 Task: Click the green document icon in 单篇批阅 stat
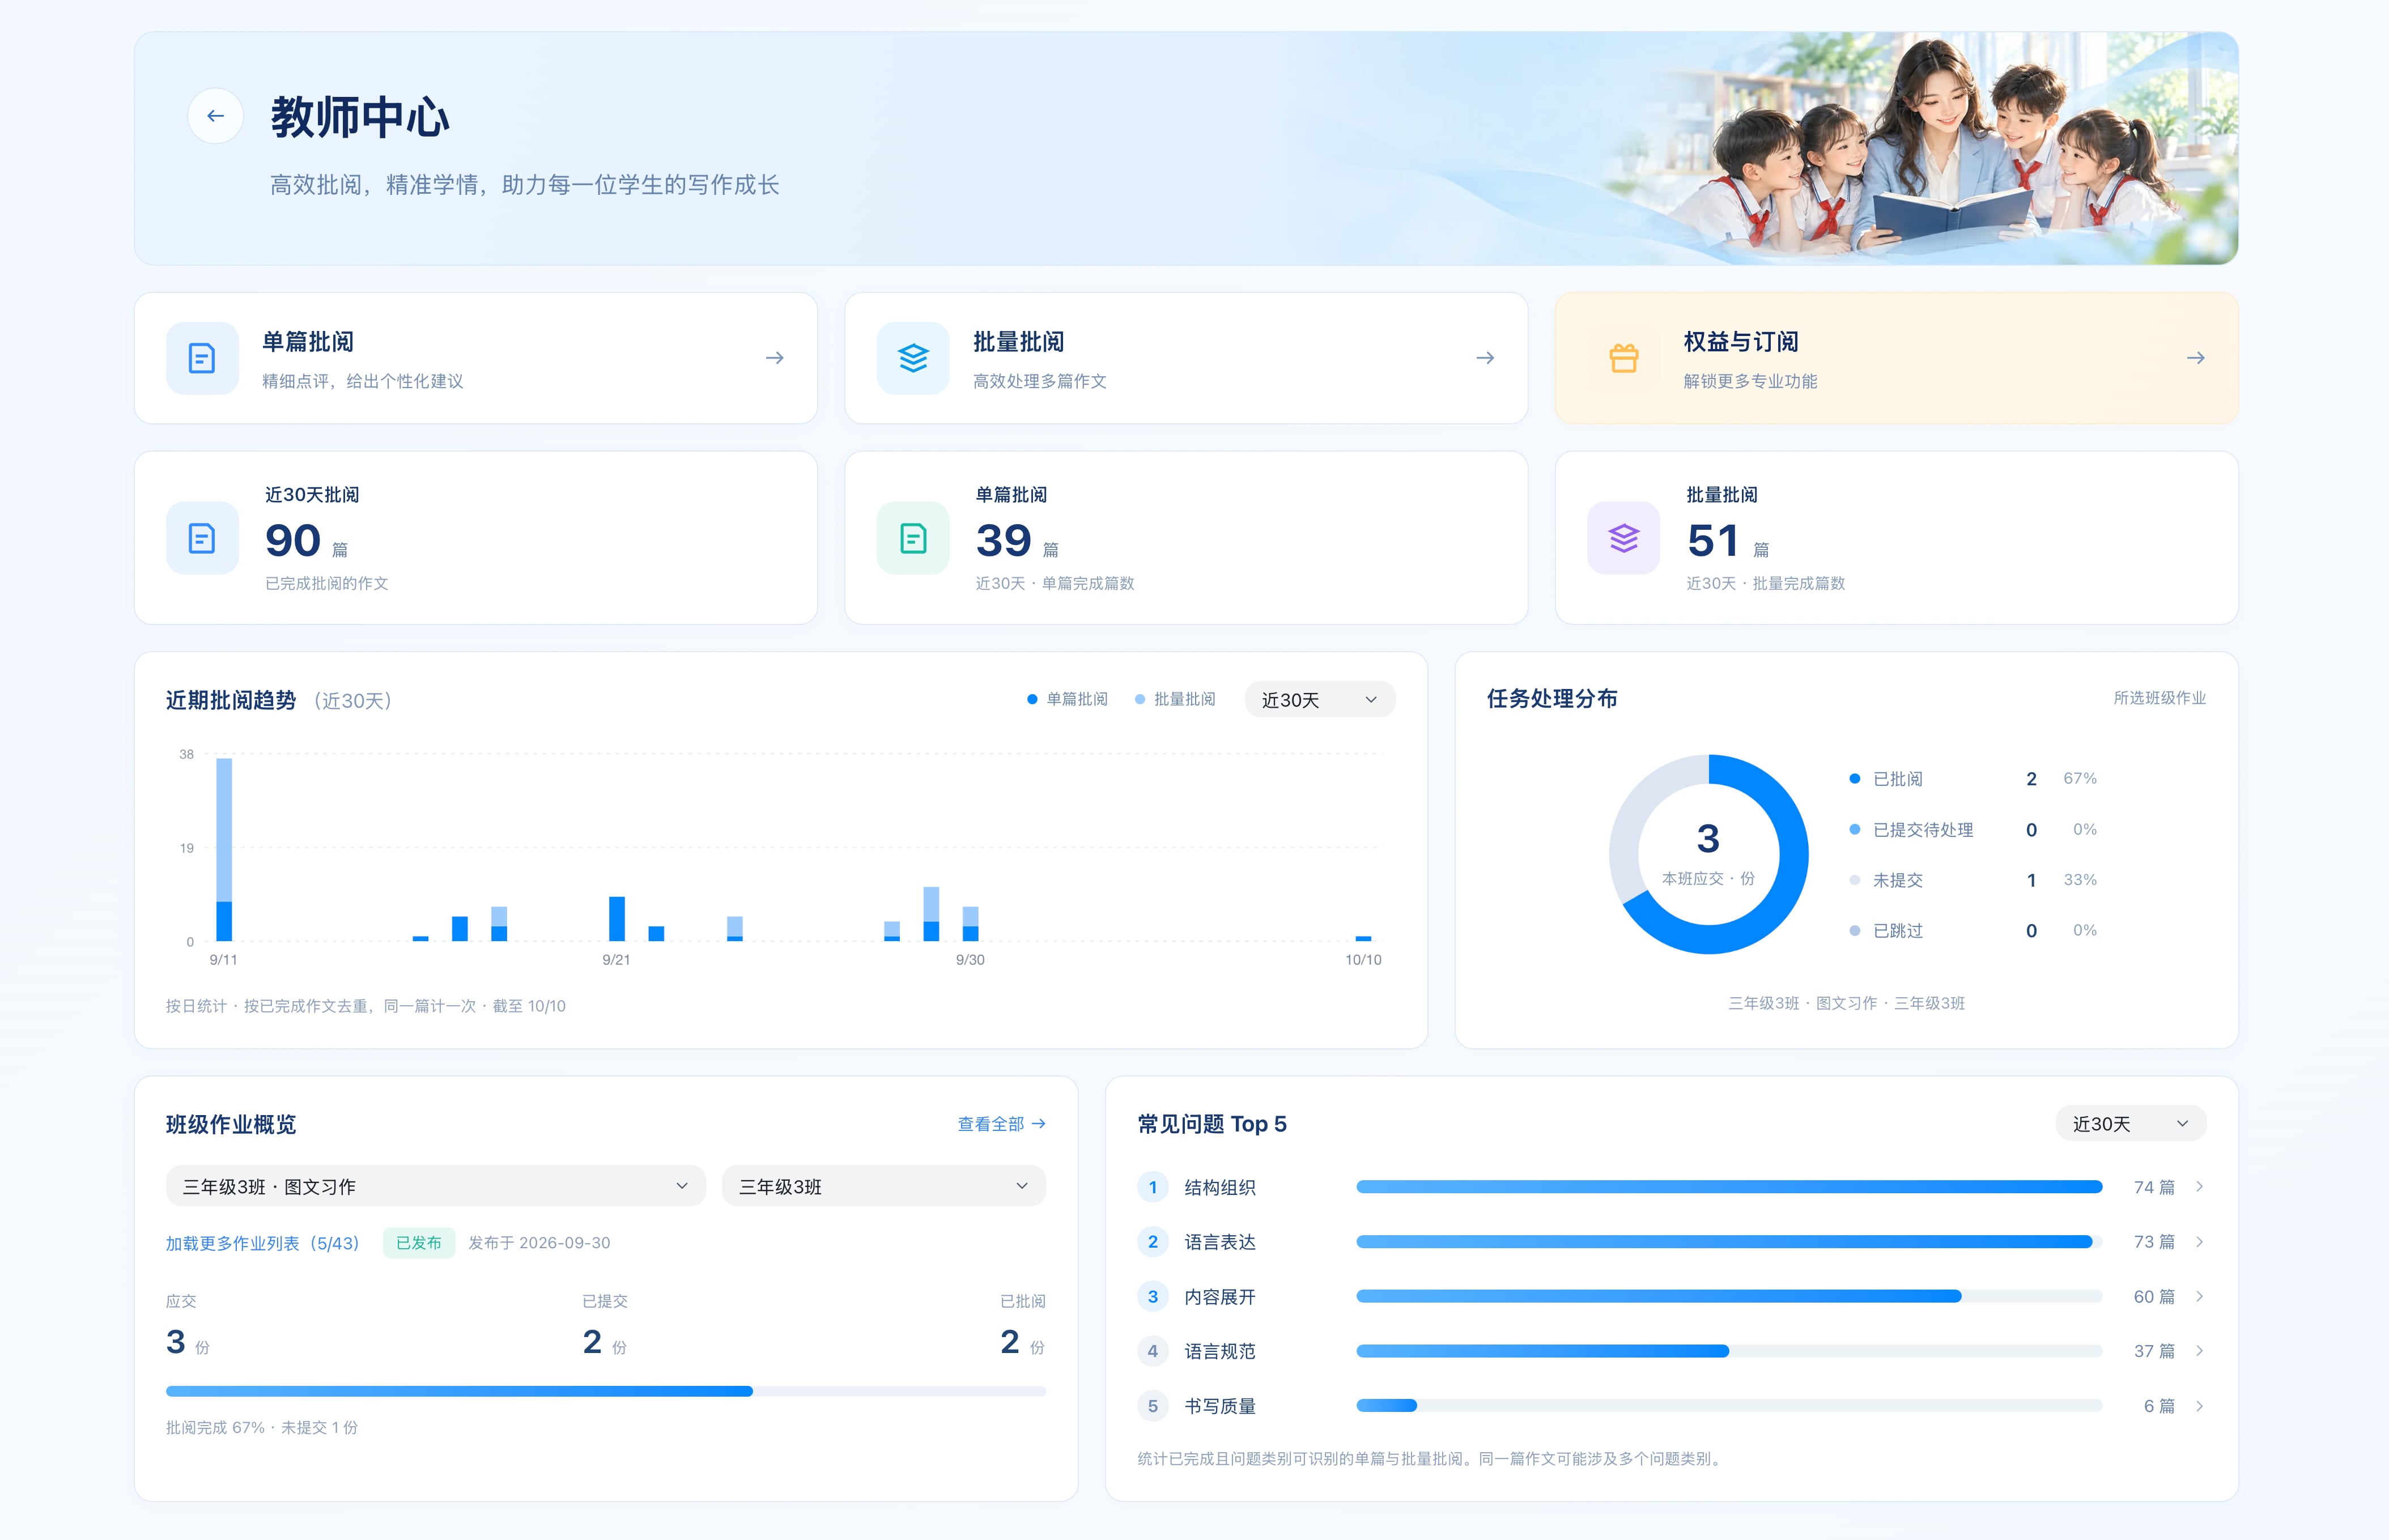point(913,538)
